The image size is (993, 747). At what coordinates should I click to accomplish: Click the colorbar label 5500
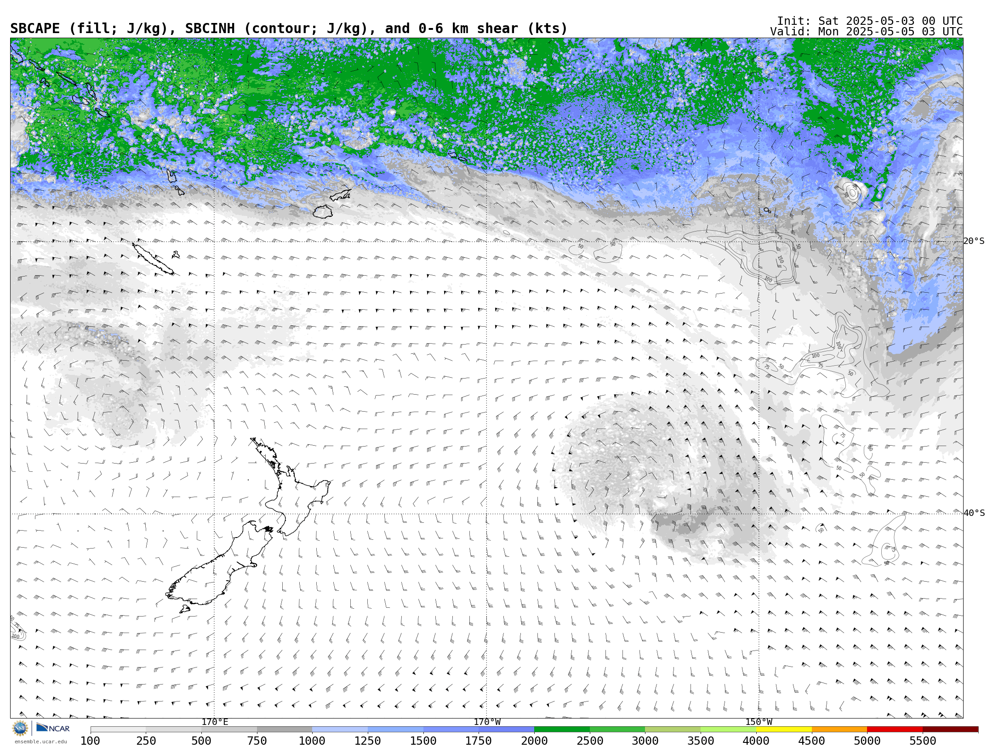[923, 741]
